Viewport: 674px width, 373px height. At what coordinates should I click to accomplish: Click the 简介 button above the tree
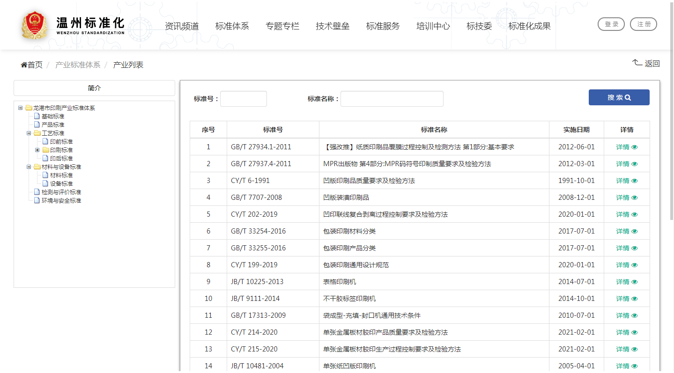coord(94,88)
